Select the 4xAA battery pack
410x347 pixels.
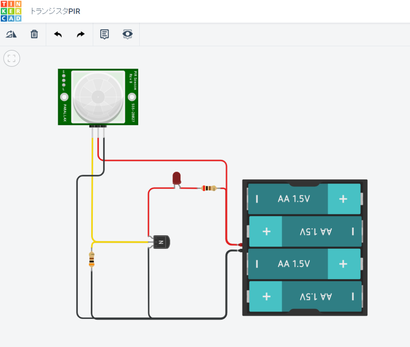click(x=305, y=248)
